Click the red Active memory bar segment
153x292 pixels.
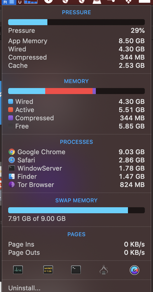[69, 91]
